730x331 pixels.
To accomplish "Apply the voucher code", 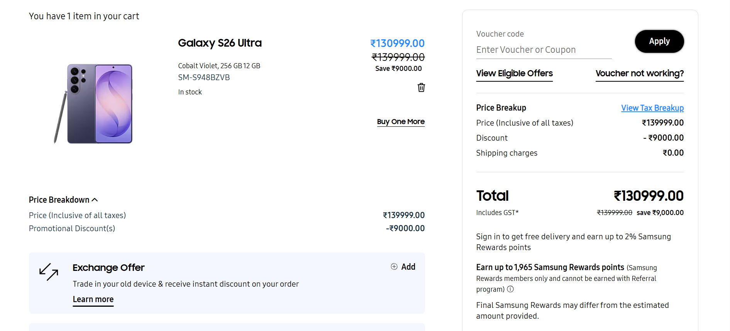I will [659, 41].
